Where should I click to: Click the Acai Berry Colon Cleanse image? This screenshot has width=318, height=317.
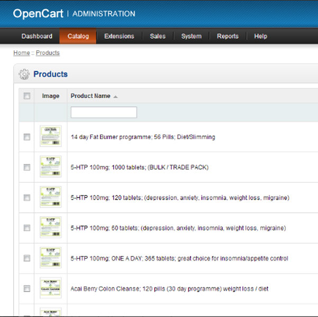click(51, 288)
